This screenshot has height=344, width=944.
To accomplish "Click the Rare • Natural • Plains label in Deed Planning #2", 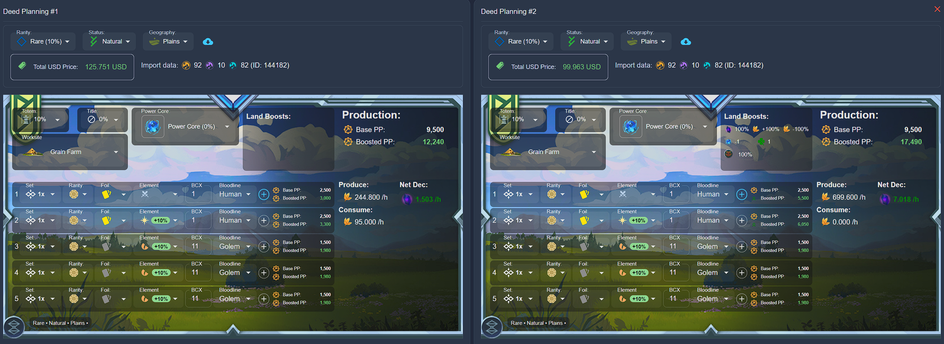I will [x=538, y=323].
